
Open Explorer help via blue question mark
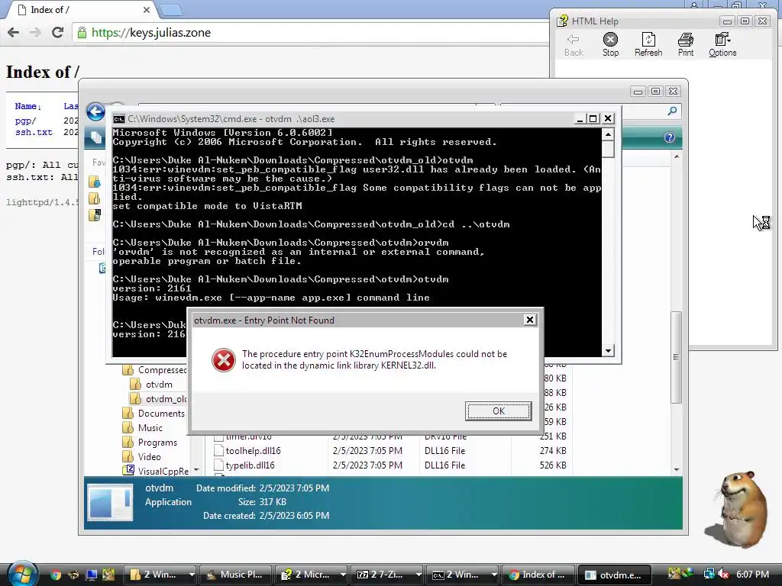coord(669,137)
